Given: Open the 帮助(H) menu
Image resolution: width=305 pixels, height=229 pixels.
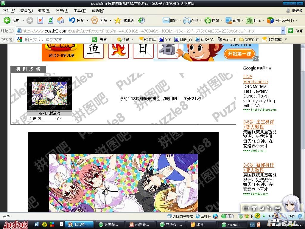Looking at the screenshot, I should 98,10.
